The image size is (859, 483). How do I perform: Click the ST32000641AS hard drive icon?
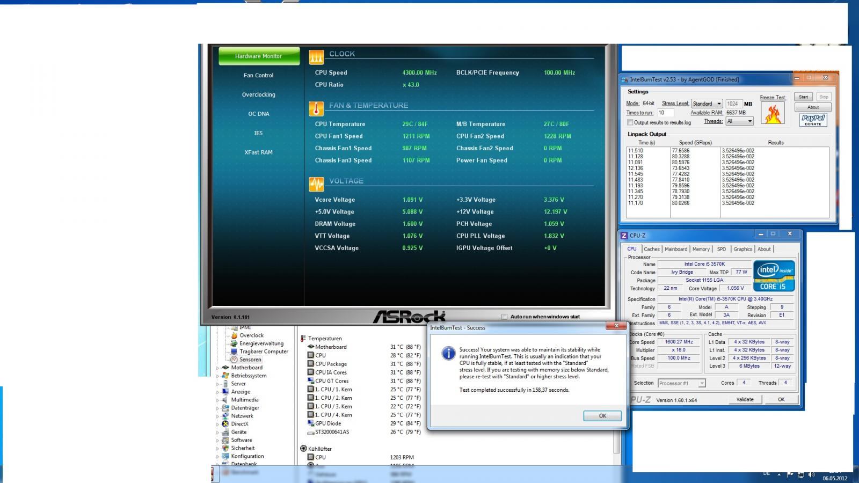coord(310,432)
